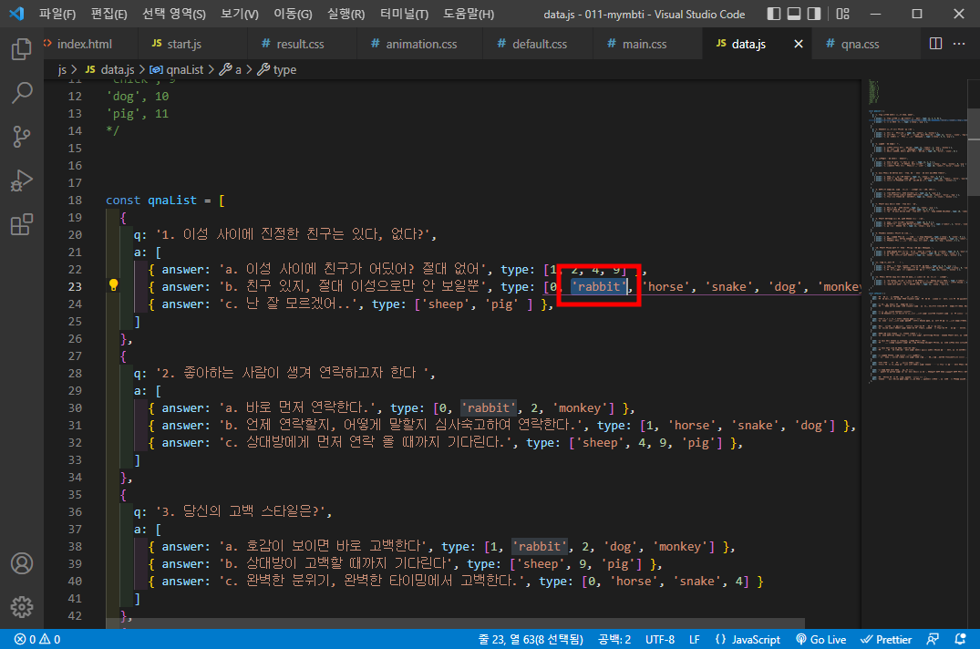980x649 pixels.
Task: Click 'sheep' on line 24
Action: point(446,304)
